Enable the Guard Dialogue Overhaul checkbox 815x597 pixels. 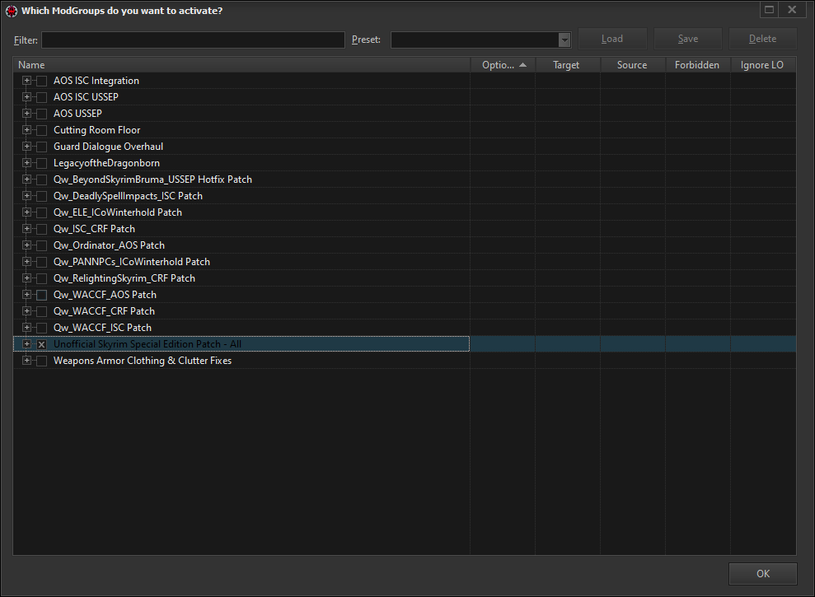(41, 147)
